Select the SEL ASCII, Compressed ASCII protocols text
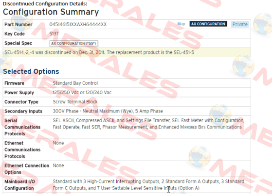The image size is (272, 194). (x=149, y=124)
